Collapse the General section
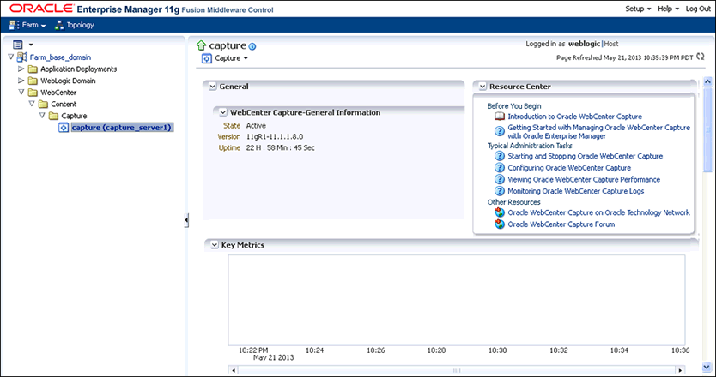 point(212,87)
